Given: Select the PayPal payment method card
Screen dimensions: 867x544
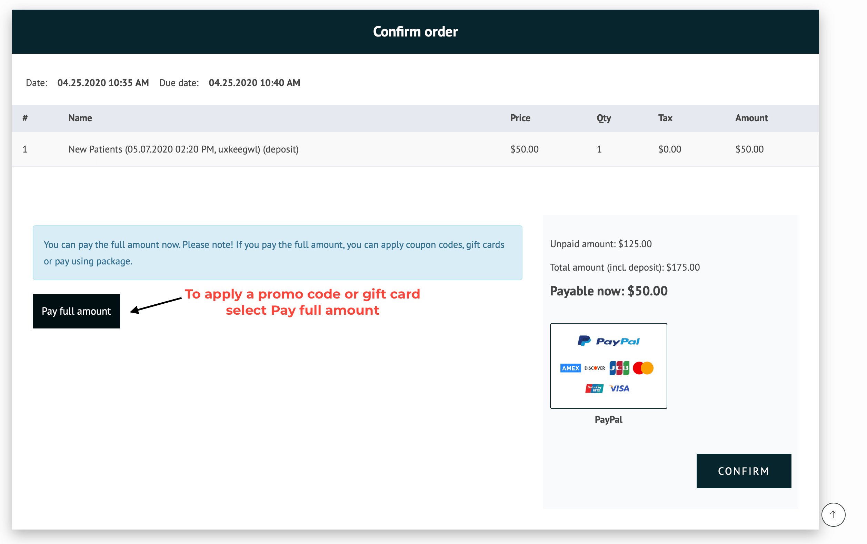Looking at the screenshot, I should click(x=608, y=366).
